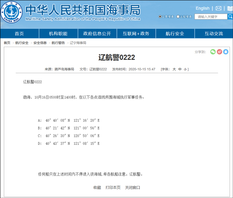233x198 pixels.
Task: Click the 关闭窗口 link
Action: coord(132,187)
